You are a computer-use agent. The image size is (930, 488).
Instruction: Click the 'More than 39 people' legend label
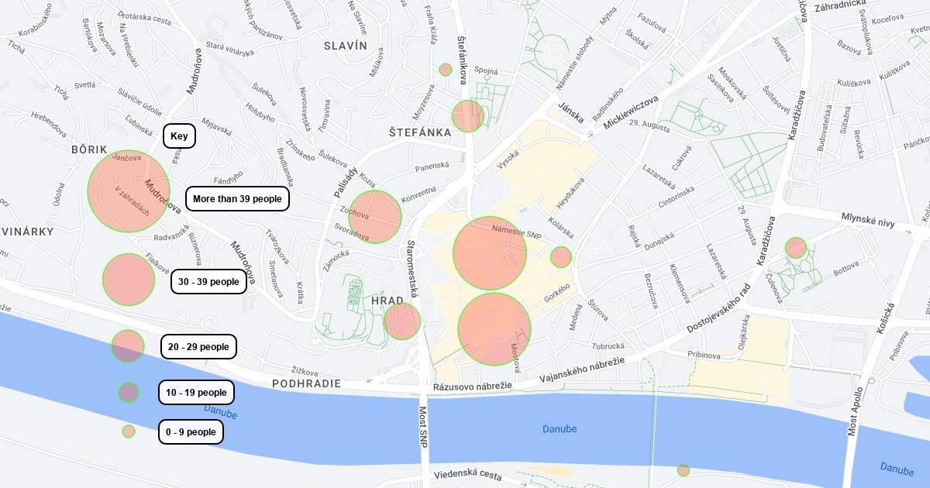tap(237, 199)
